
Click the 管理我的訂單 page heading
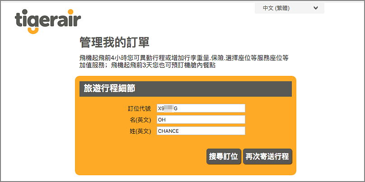click(114, 42)
